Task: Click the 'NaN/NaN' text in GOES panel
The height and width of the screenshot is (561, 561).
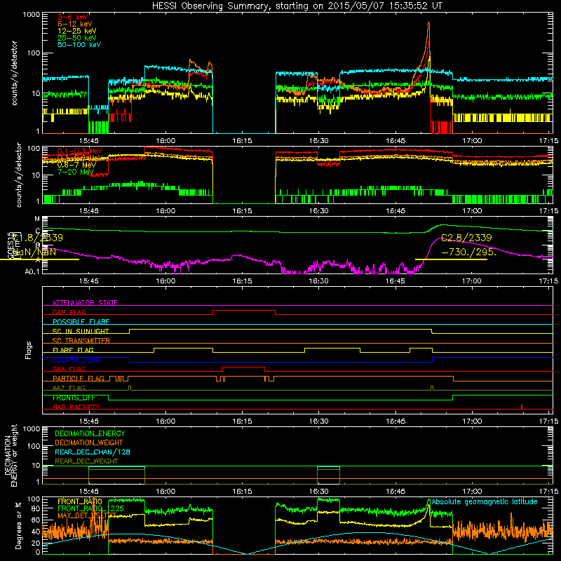Action: (36, 252)
